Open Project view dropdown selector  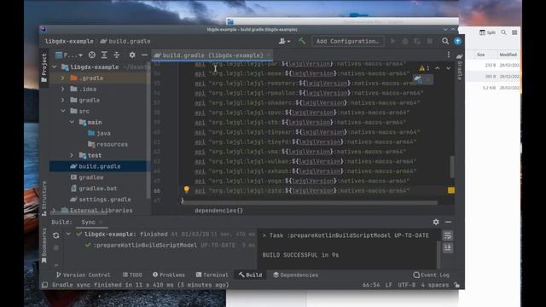[69, 55]
